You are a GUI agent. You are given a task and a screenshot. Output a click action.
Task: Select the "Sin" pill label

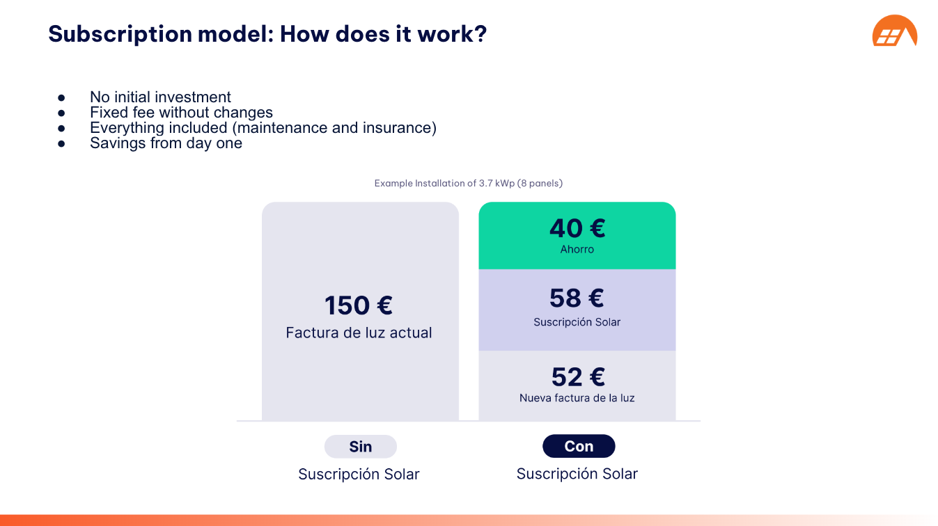[x=360, y=447]
